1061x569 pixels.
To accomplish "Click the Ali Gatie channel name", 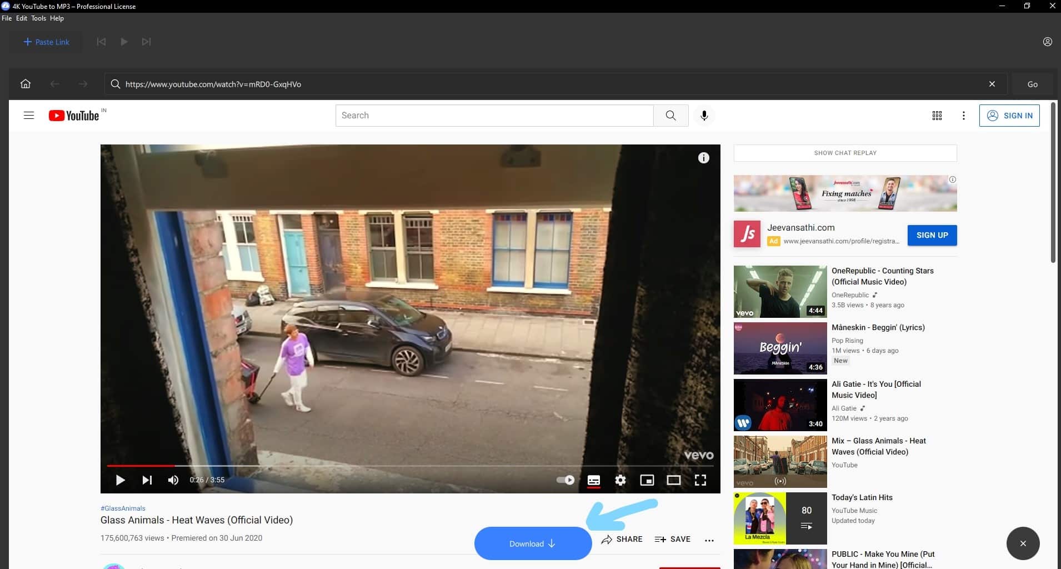I will (x=844, y=408).
